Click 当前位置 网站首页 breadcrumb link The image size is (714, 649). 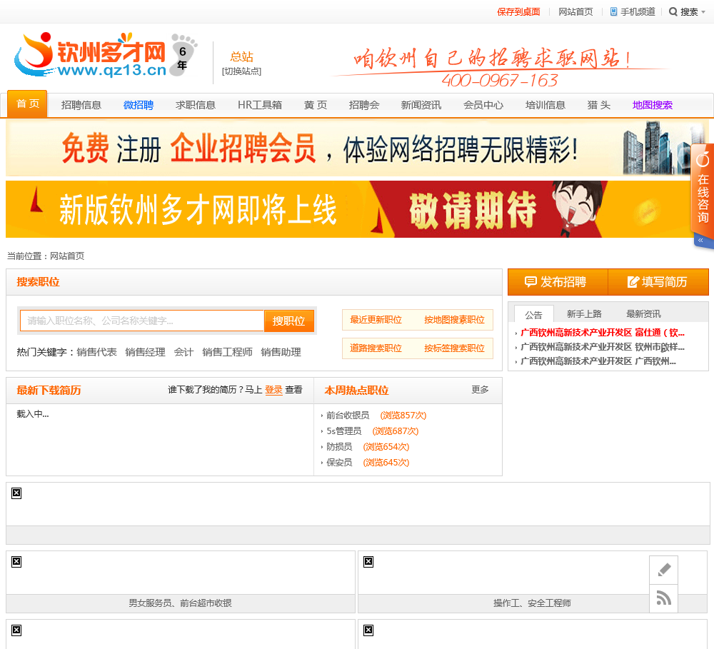pyautogui.click(x=67, y=256)
